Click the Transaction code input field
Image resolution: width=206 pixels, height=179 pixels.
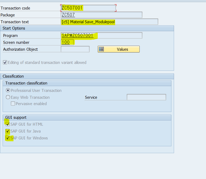(x=88, y=8)
